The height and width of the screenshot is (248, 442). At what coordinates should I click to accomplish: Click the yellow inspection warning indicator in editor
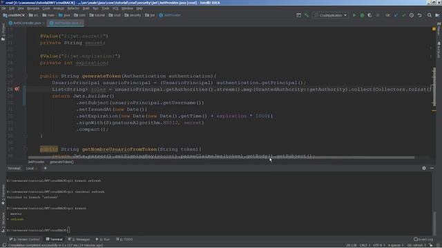tap(434, 29)
